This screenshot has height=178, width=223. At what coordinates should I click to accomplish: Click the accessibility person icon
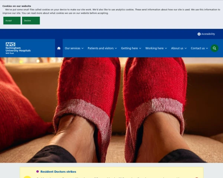tap(199, 34)
